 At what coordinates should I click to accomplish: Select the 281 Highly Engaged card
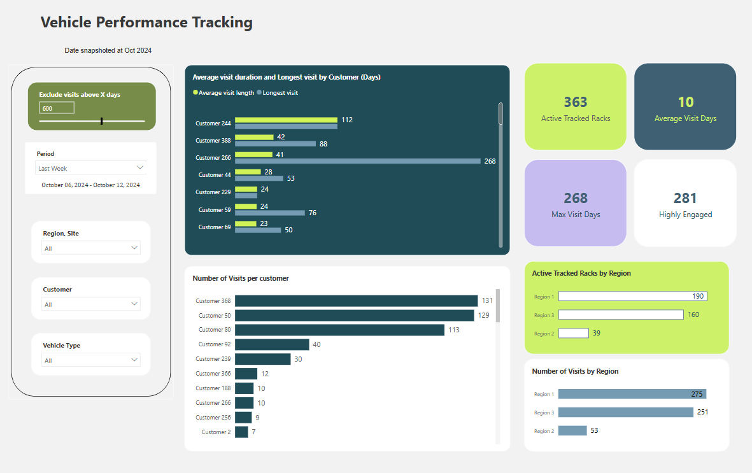pos(685,203)
